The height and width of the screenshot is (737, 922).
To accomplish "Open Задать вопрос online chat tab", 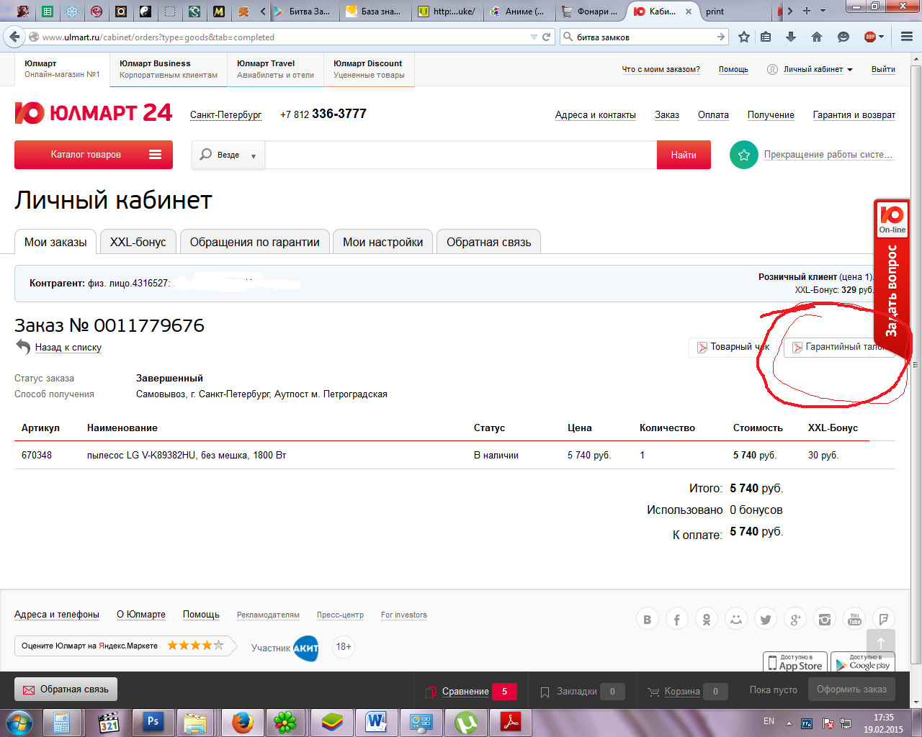I will pos(892,279).
